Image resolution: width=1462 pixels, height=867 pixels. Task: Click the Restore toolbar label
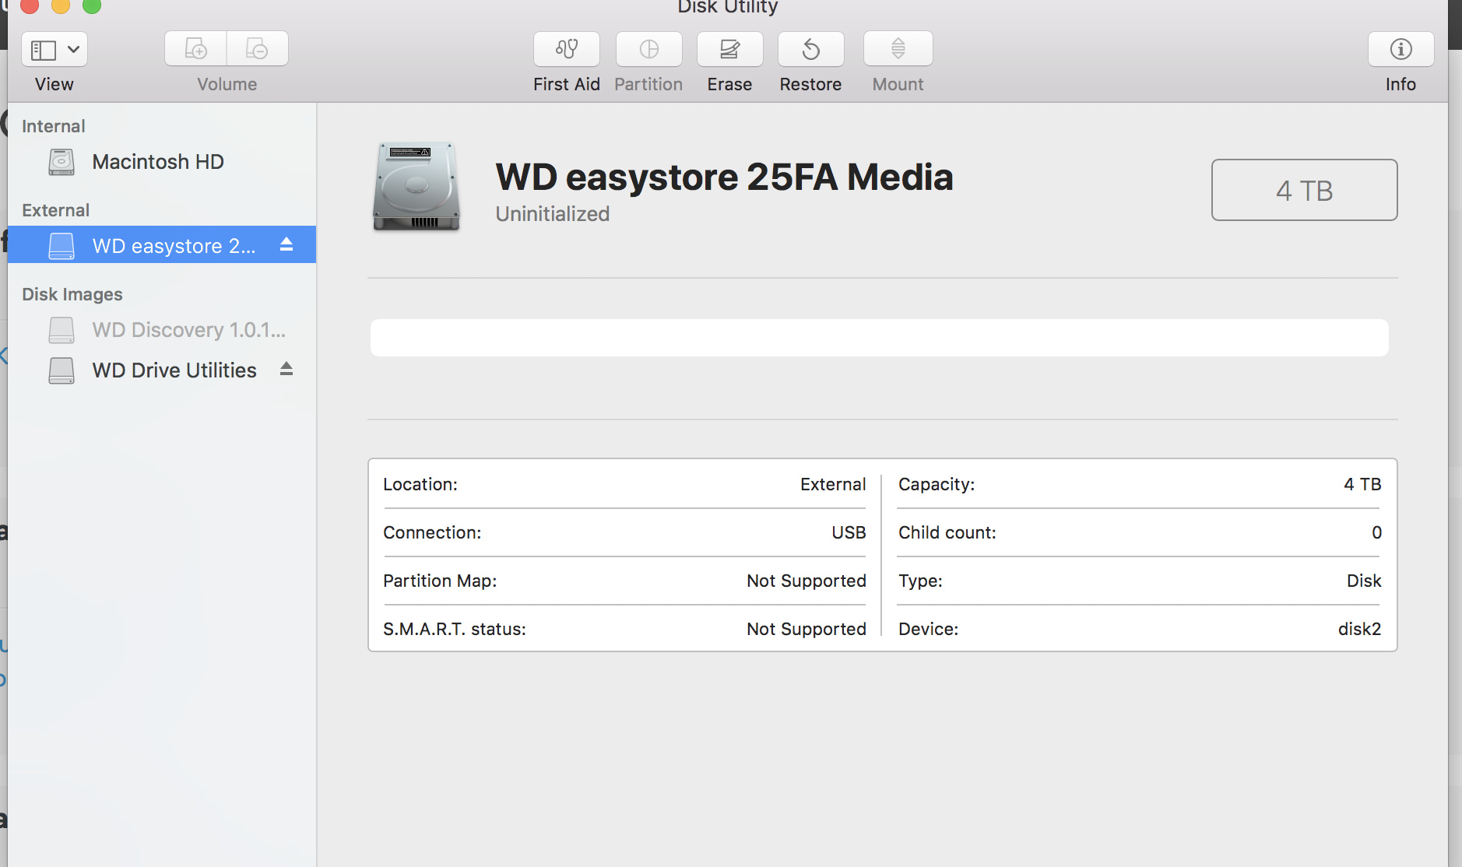811,84
